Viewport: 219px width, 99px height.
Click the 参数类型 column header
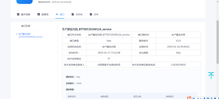click(x=104, y=97)
